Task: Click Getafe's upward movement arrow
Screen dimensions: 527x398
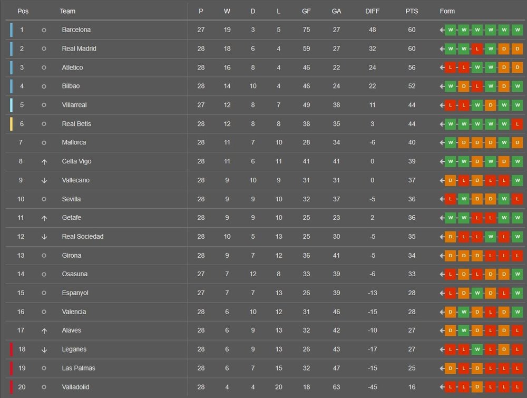Action: coord(44,218)
